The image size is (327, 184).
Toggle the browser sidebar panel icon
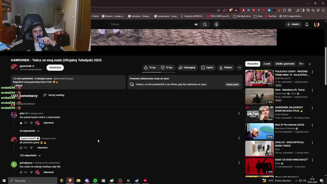pos(303,10)
